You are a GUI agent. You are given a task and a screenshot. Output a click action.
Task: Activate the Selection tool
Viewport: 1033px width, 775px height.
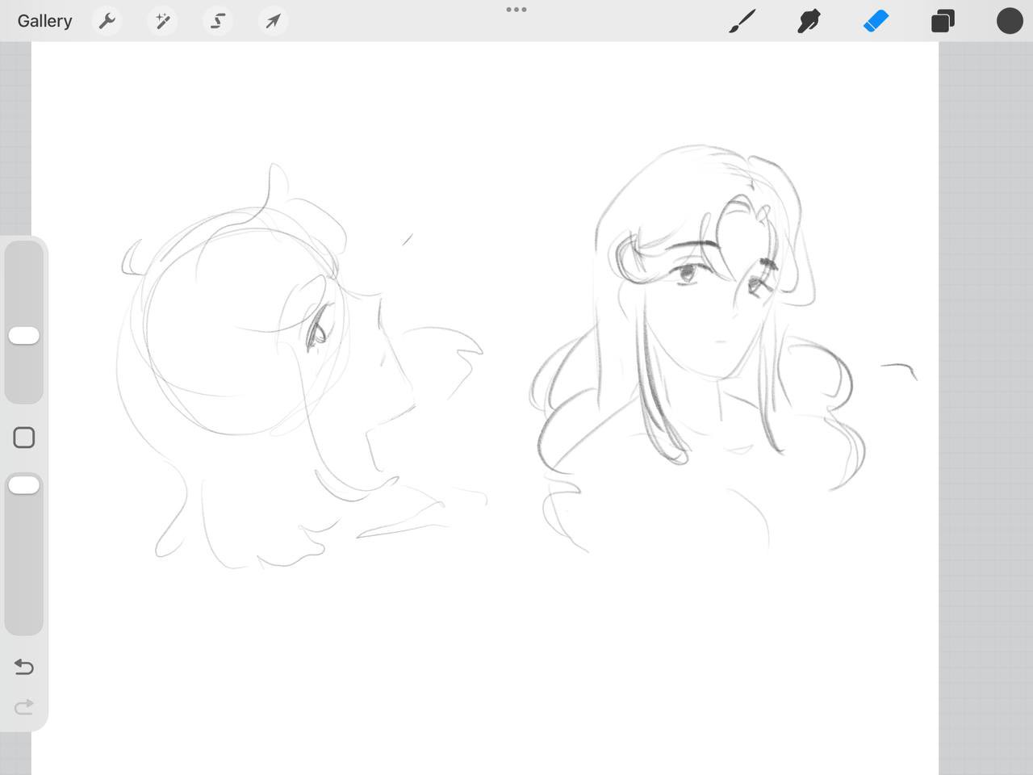point(218,21)
